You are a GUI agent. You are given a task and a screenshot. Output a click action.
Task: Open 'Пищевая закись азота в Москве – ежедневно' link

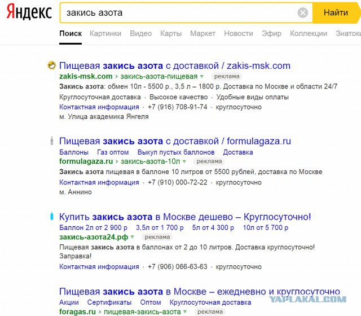200,292
